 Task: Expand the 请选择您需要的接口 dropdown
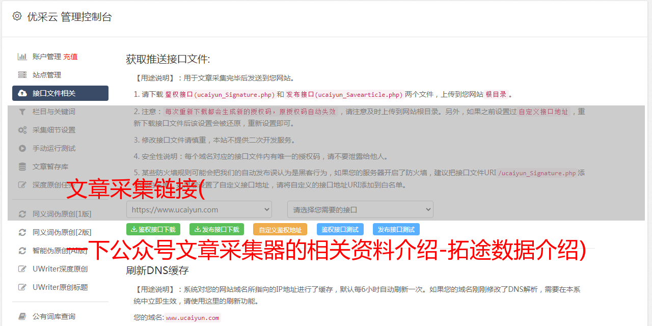click(x=361, y=209)
